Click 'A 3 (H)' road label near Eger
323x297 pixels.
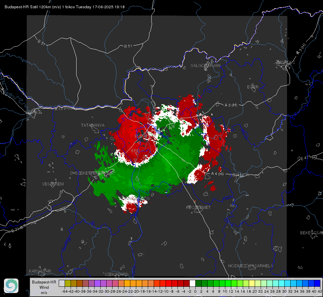[x=231, y=105]
